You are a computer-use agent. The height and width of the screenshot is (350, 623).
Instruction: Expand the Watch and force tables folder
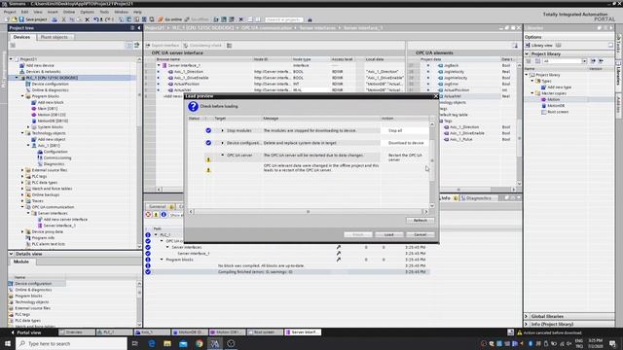tap(22, 189)
